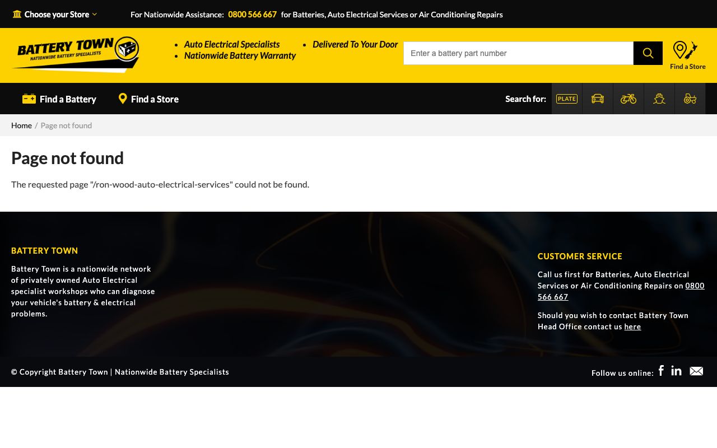Click the store building icon in top bar
717x448 pixels.
coord(17,14)
